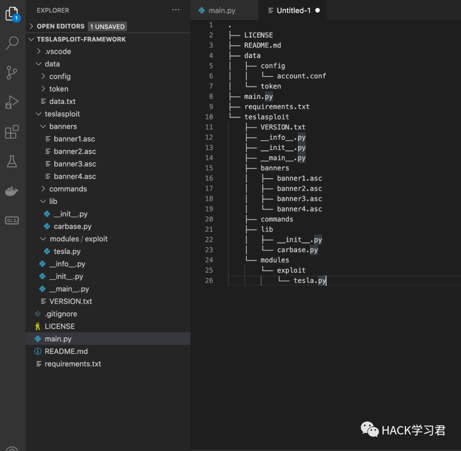This screenshot has width=461, height=451.
Task: Click 'token' text in editor line 7
Action: pos(271,86)
